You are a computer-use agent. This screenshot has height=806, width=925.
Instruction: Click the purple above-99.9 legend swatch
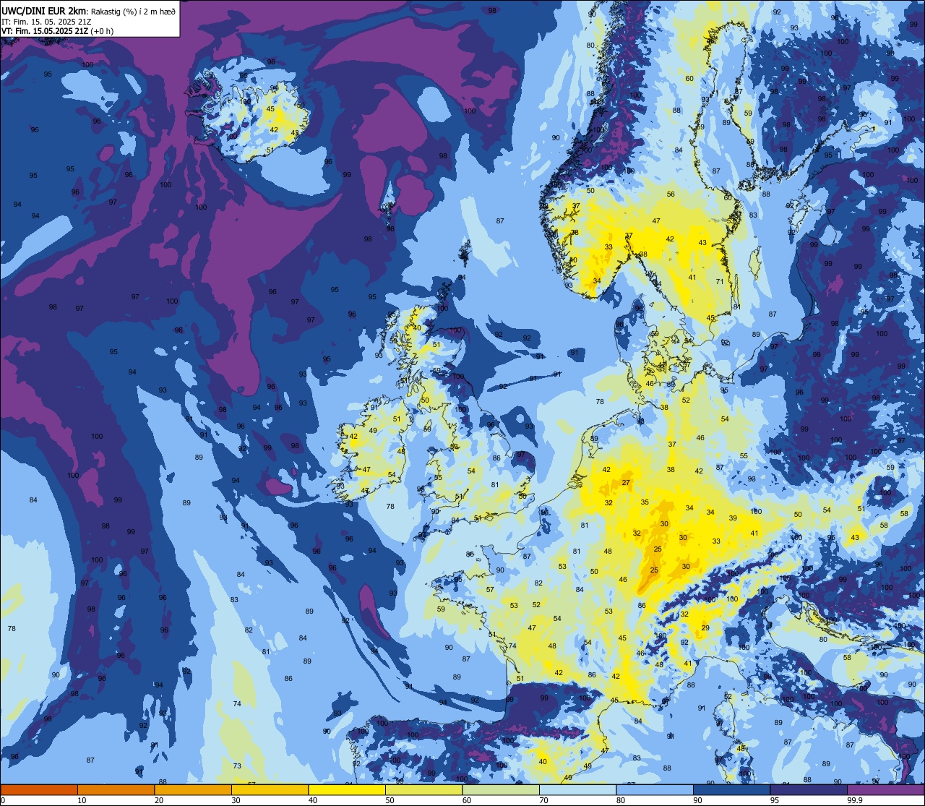[885, 789]
